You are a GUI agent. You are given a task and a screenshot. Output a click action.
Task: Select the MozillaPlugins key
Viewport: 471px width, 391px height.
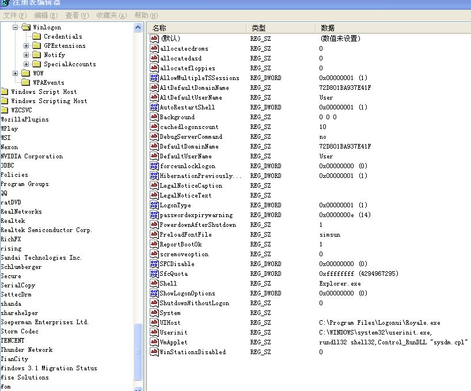tap(25, 119)
